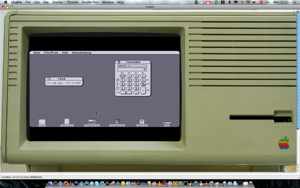Click the Wi-Fi status icon
This screenshot has width=300, height=188.
(x=248, y=3)
